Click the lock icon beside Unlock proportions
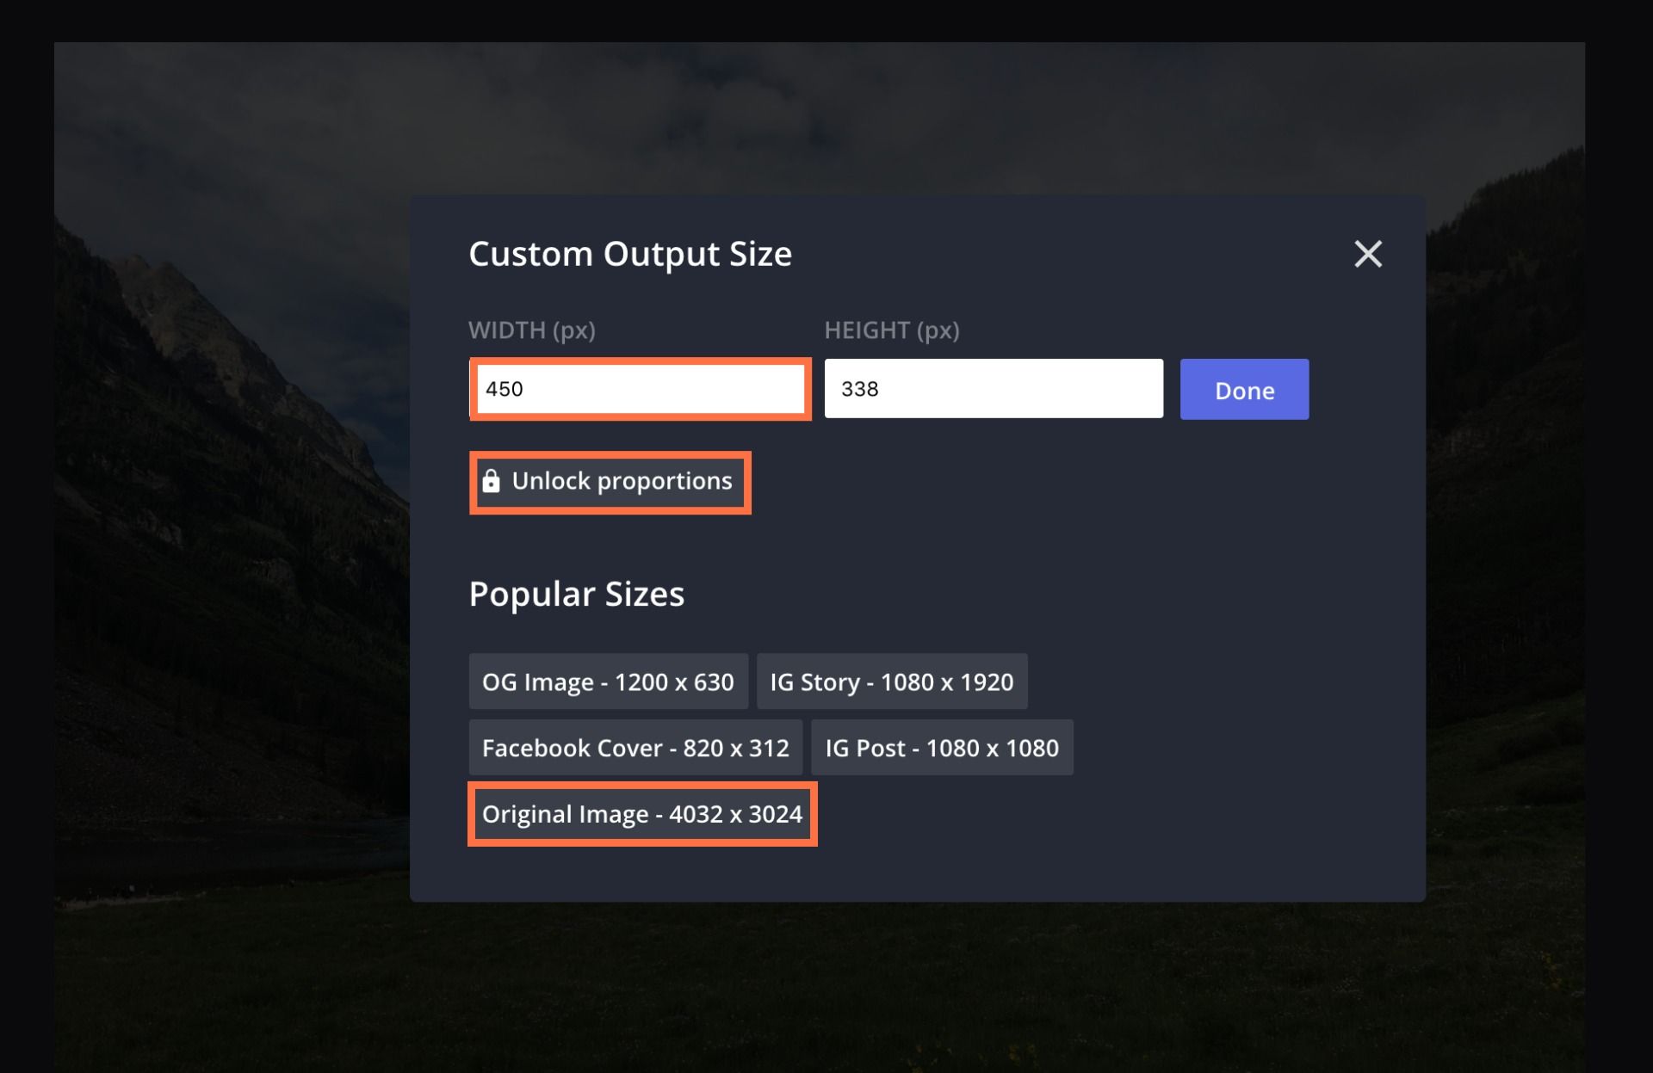Viewport: 1653px width, 1073px height. [x=491, y=481]
